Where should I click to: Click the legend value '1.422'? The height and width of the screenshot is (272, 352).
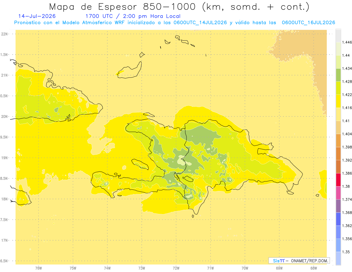347,95
